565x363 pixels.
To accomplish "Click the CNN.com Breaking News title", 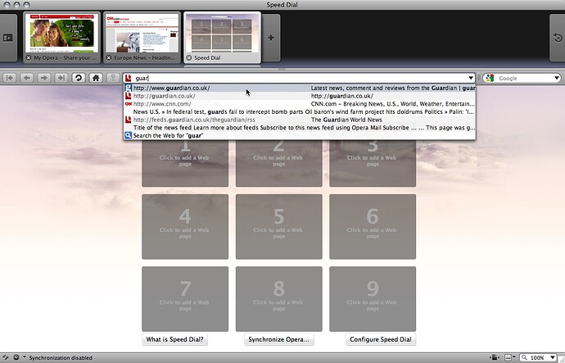I will tap(392, 104).
